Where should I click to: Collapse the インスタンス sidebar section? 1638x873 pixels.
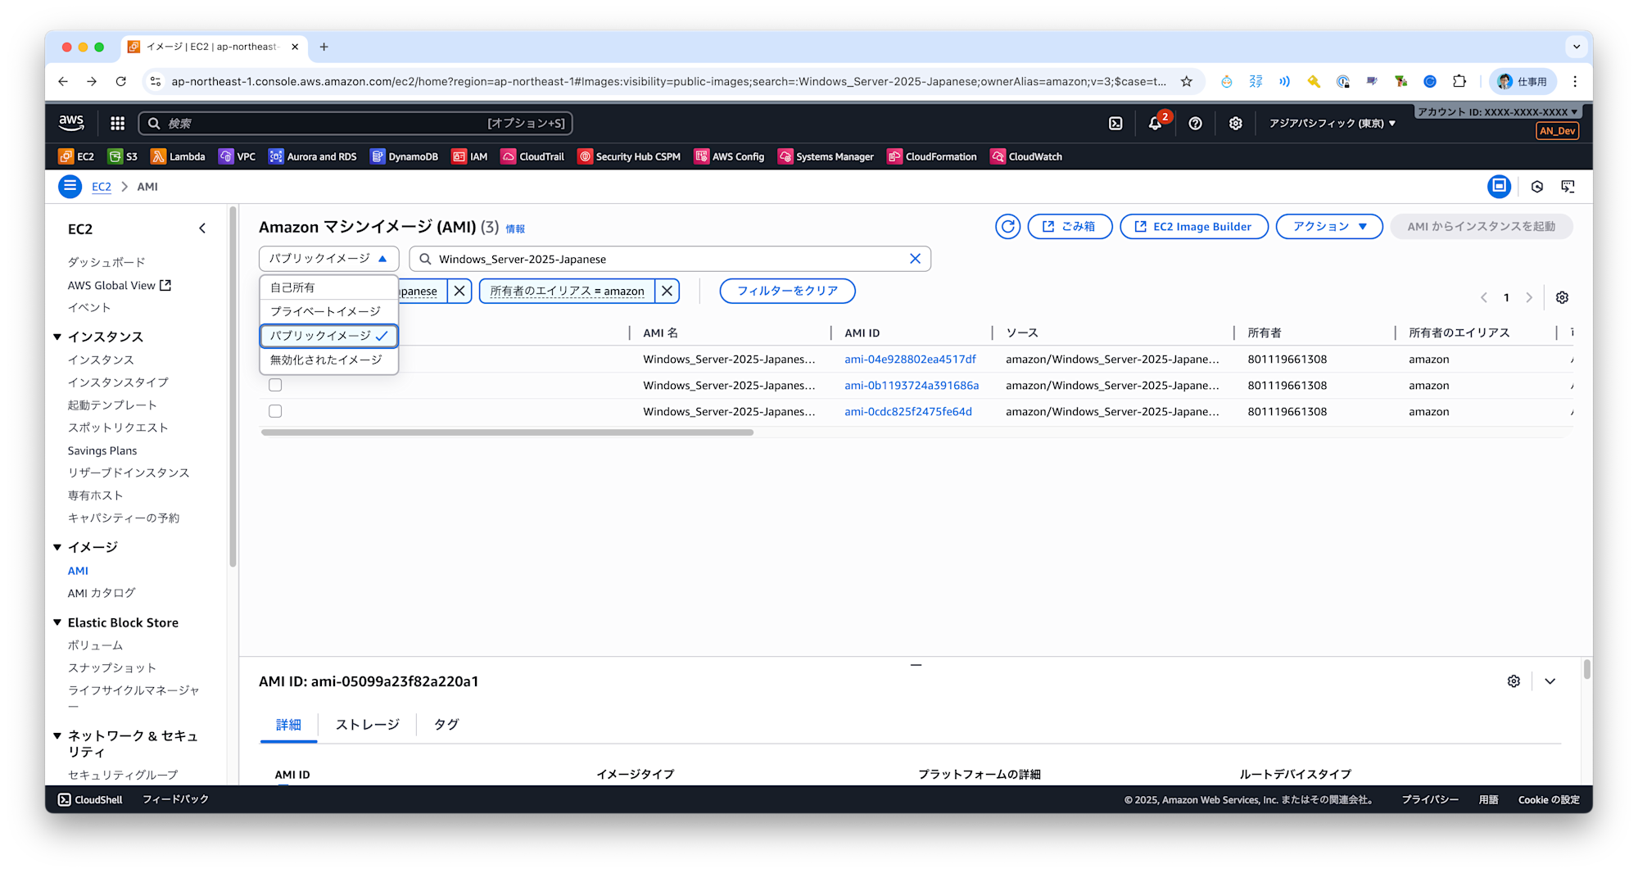tap(57, 337)
